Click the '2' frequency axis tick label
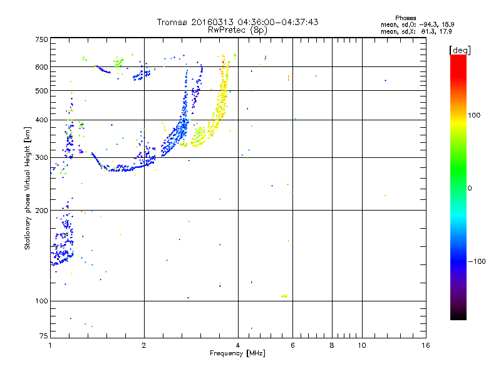Screen dimensions: 501x376 pos(144,346)
